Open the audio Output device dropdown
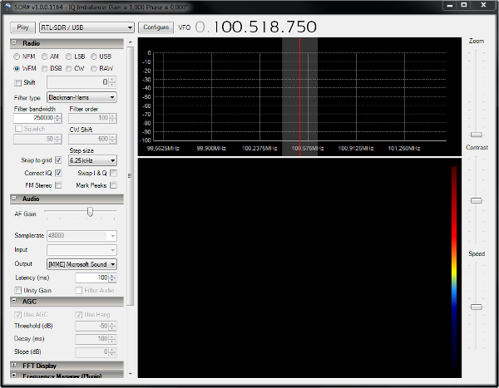The height and width of the screenshot is (388, 499). (x=82, y=264)
